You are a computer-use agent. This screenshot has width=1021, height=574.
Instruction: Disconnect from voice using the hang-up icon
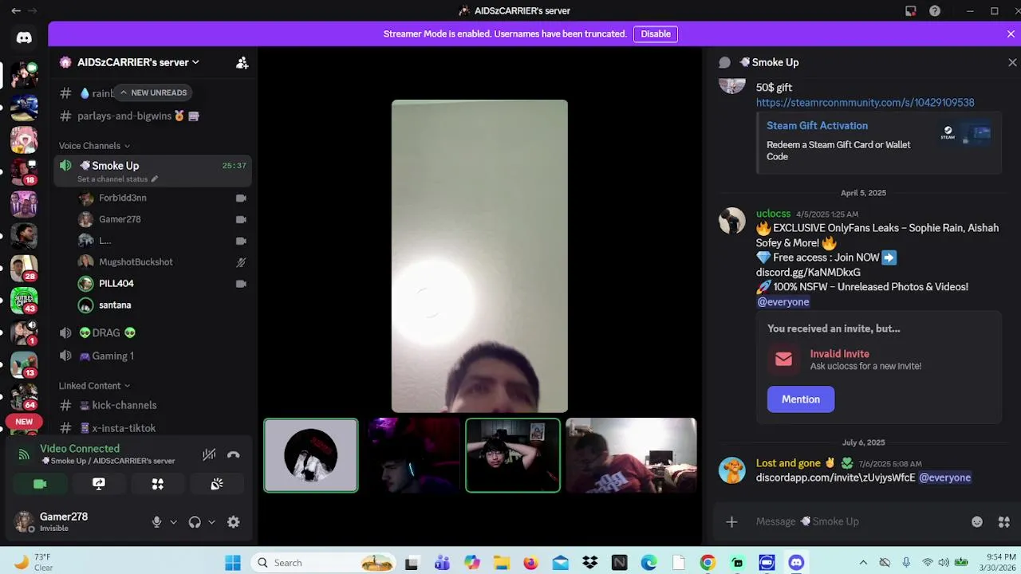(233, 455)
